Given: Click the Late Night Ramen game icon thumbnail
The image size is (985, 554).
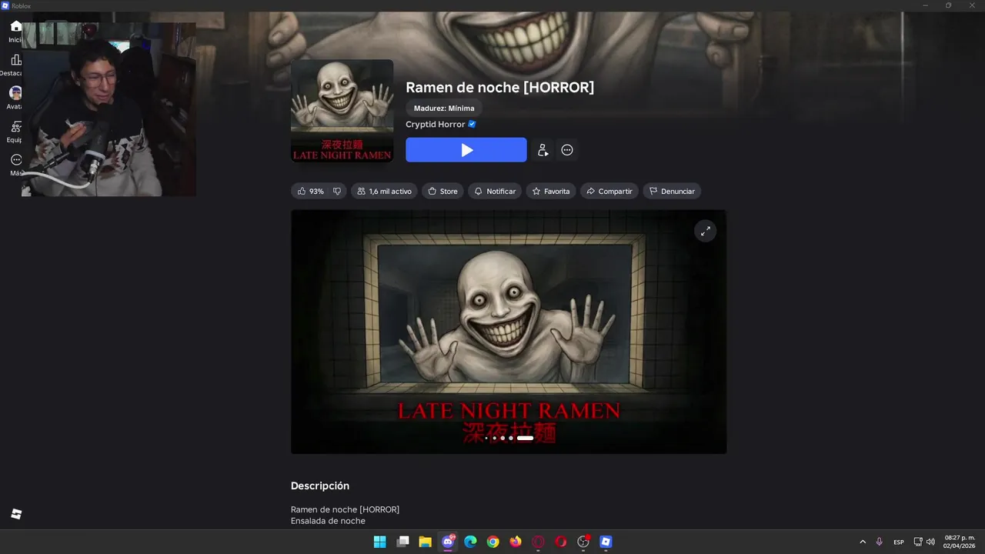Looking at the screenshot, I should pyautogui.click(x=342, y=111).
